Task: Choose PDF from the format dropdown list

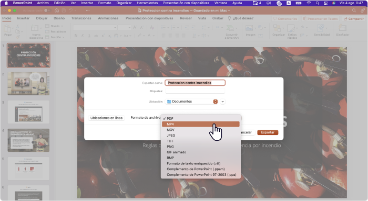Action: tap(201, 118)
